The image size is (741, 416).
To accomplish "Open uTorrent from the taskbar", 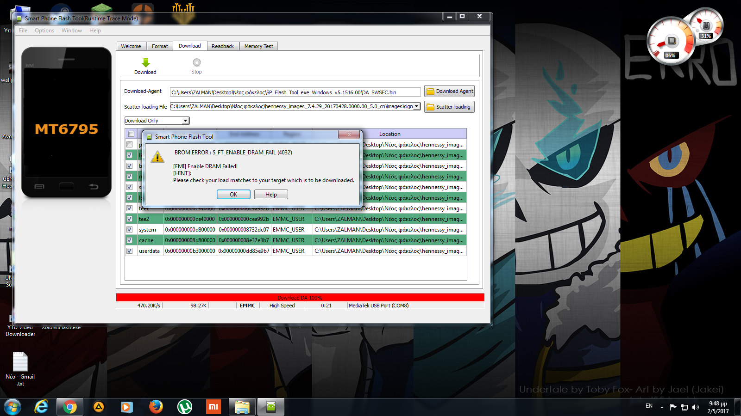I will click(x=185, y=407).
